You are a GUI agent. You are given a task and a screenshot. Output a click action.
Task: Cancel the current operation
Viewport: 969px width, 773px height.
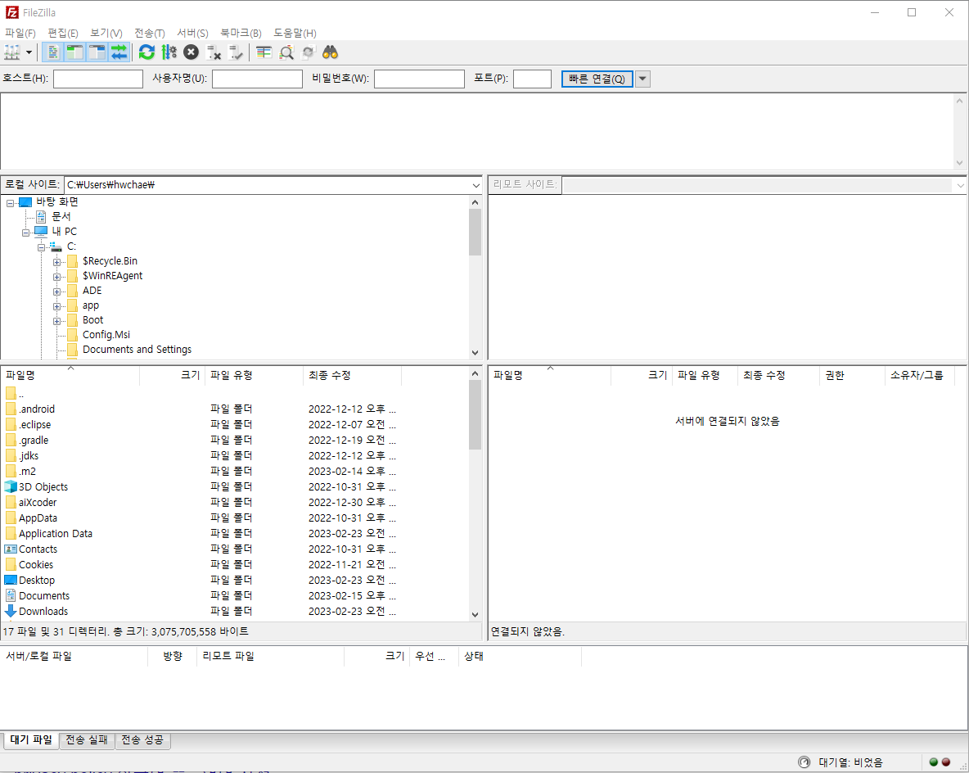190,52
